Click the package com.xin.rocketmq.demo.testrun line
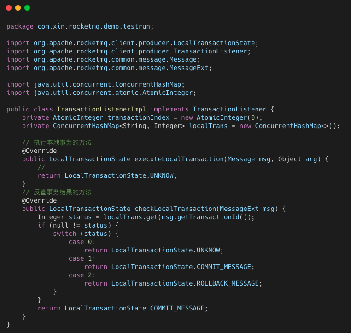This screenshot has width=351, height=333. 80,26
